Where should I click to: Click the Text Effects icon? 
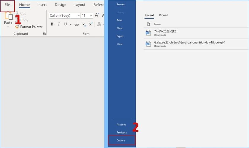pyautogui.click(x=99, y=24)
